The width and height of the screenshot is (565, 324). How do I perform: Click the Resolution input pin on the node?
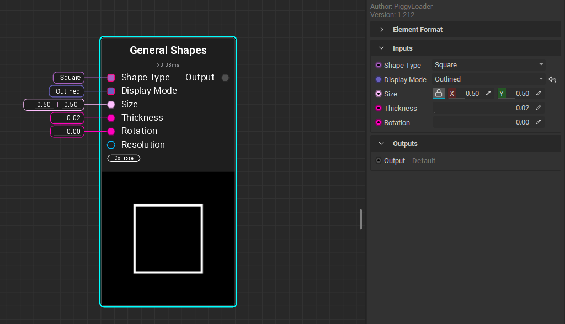111,145
